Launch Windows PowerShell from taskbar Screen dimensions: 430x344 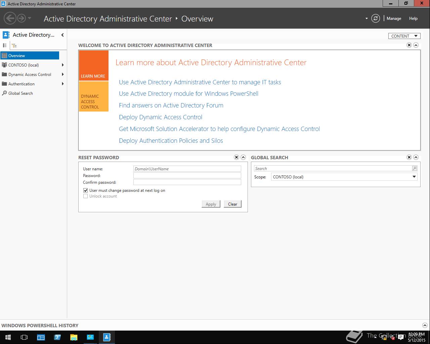tap(57, 337)
